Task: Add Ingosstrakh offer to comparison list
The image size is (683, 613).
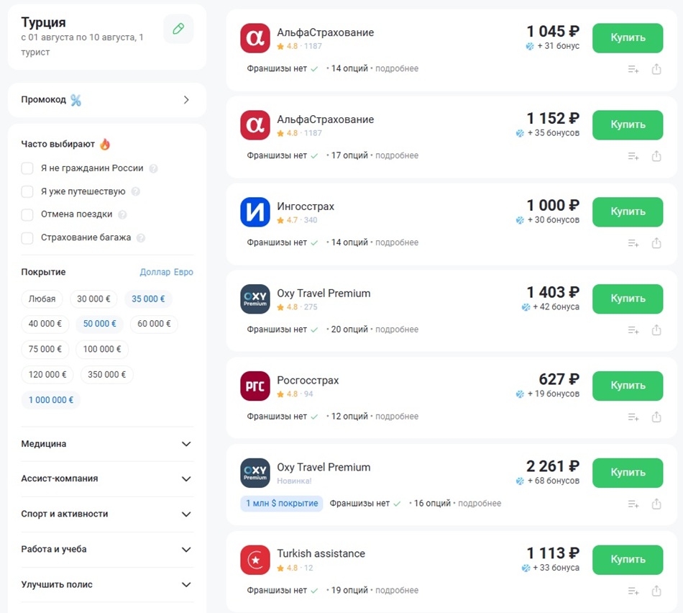Action: (x=633, y=243)
